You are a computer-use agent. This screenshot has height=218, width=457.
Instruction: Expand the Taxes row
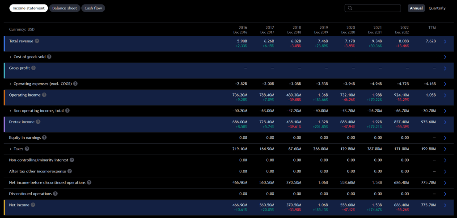[x=10, y=149]
